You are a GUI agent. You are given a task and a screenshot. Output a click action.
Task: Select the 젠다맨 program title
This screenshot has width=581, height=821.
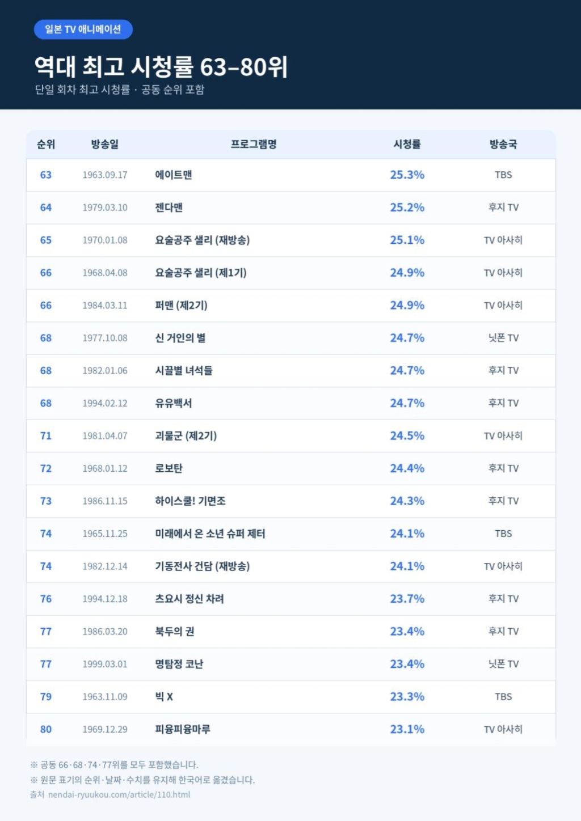point(169,208)
